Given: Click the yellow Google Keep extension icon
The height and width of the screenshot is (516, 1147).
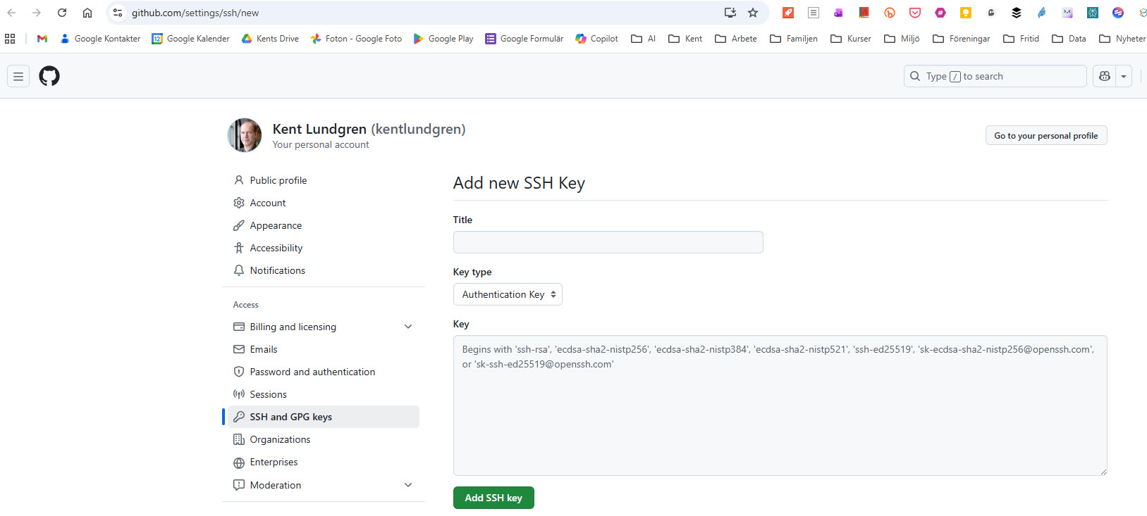Looking at the screenshot, I should (x=966, y=13).
